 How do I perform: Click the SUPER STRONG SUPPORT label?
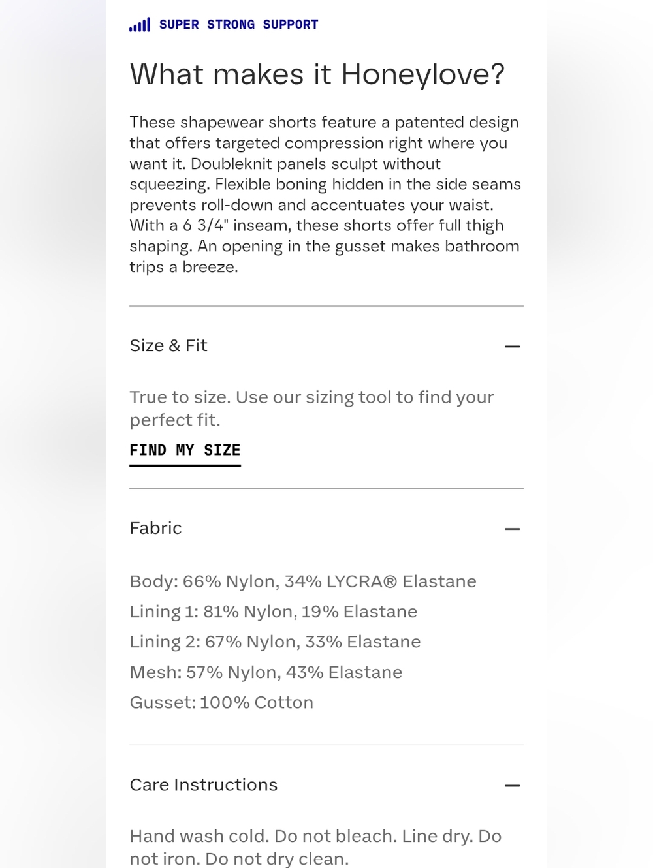(238, 25)
